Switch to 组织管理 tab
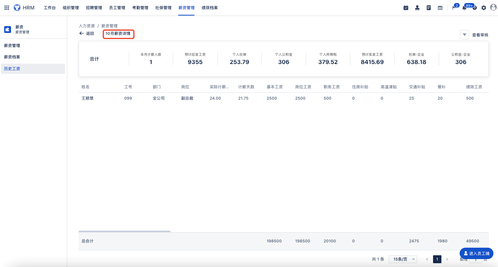 click(x=71, y=8)
